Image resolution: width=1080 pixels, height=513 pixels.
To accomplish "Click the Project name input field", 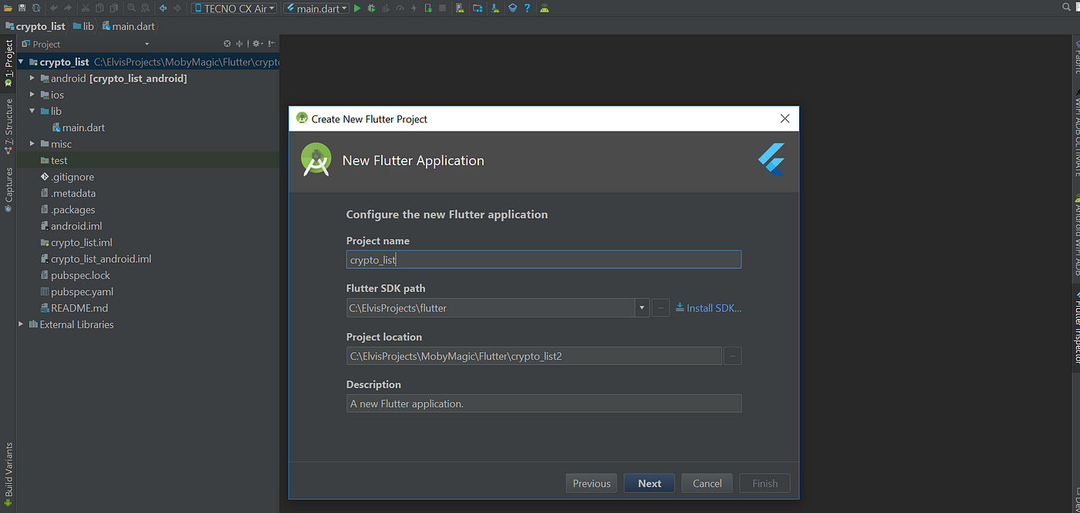I will coord(544,260).
